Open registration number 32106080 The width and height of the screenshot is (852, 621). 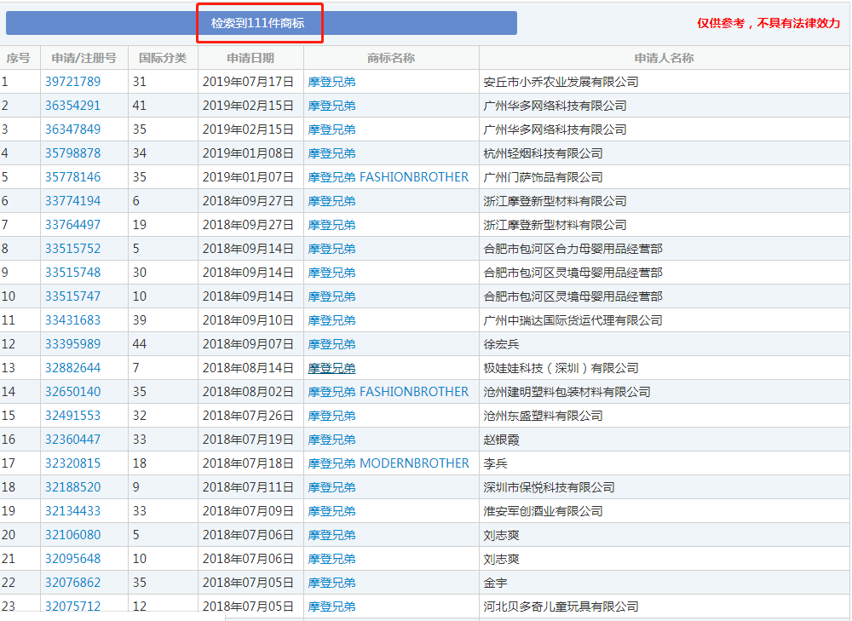point(72,535)
